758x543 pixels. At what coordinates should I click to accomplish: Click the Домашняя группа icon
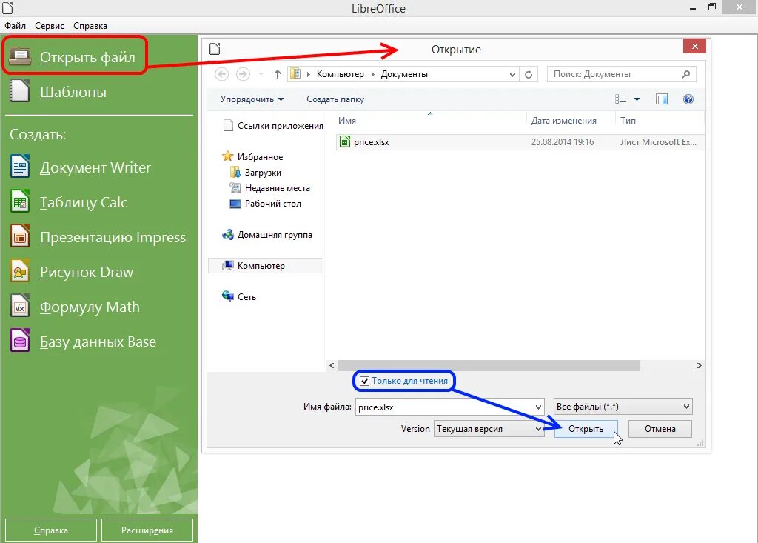pyautogui.click(x=228, y=235)
